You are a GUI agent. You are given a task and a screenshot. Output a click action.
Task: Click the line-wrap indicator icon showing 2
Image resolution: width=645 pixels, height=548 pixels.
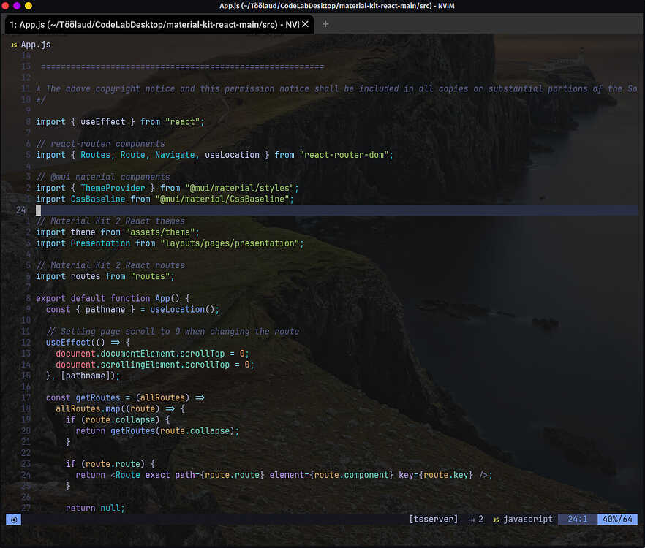(x=475, y=519)
